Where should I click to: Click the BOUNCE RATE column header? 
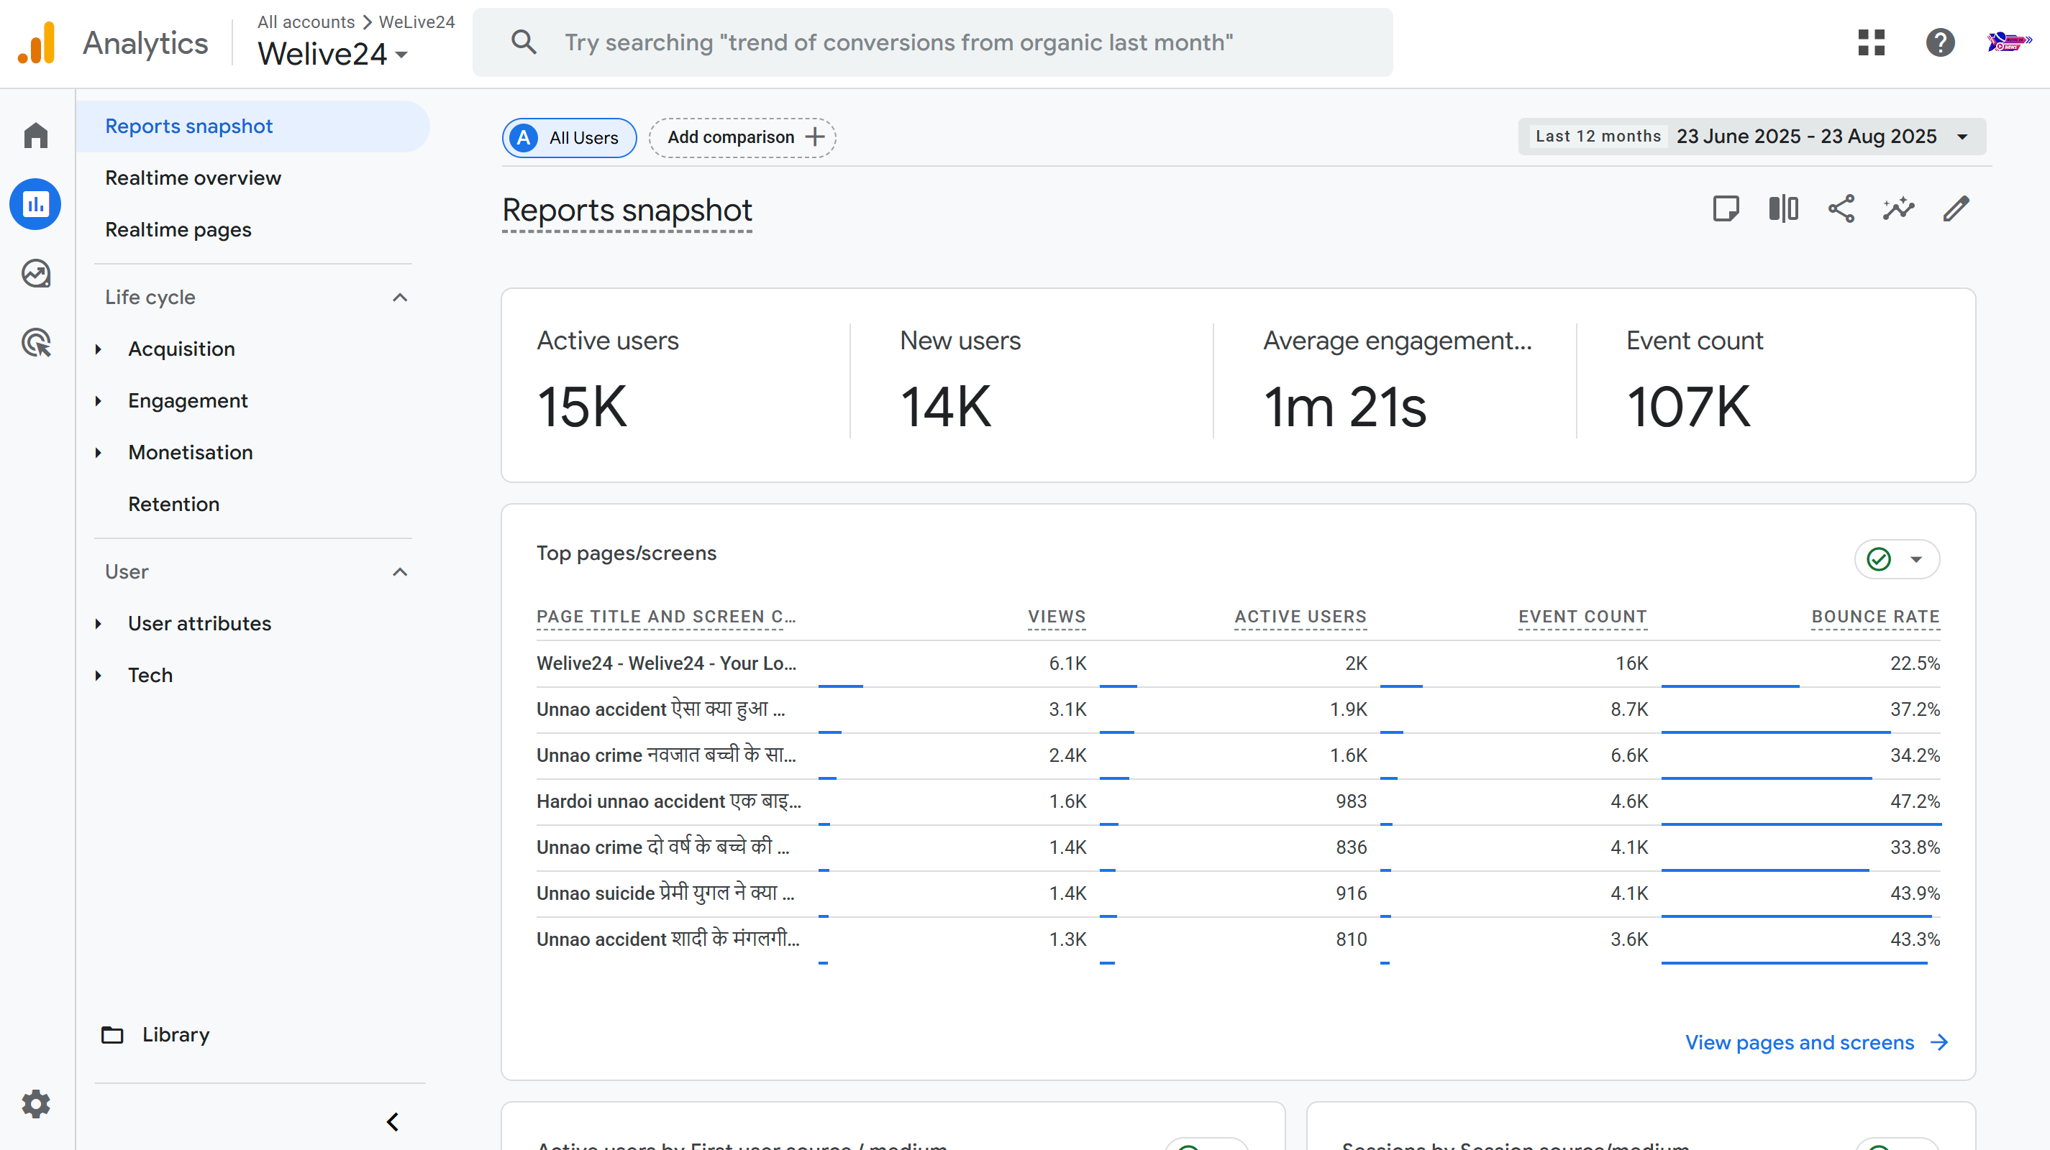(1875, 617)
